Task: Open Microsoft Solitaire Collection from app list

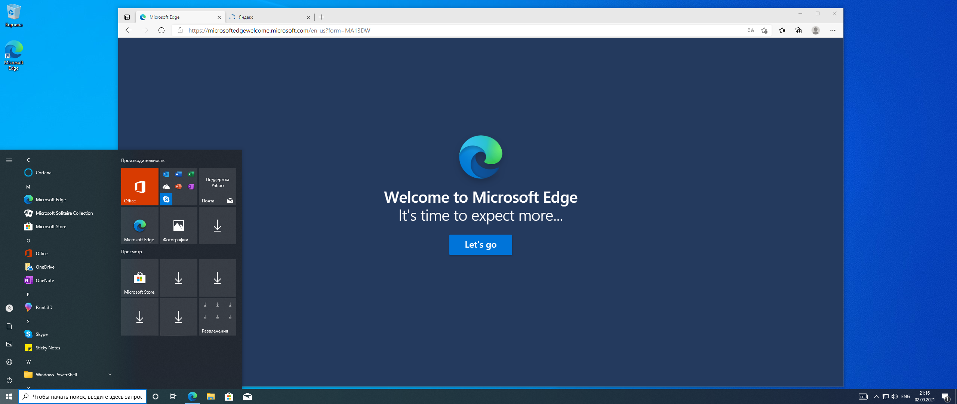Action: (x=64, y=213)
